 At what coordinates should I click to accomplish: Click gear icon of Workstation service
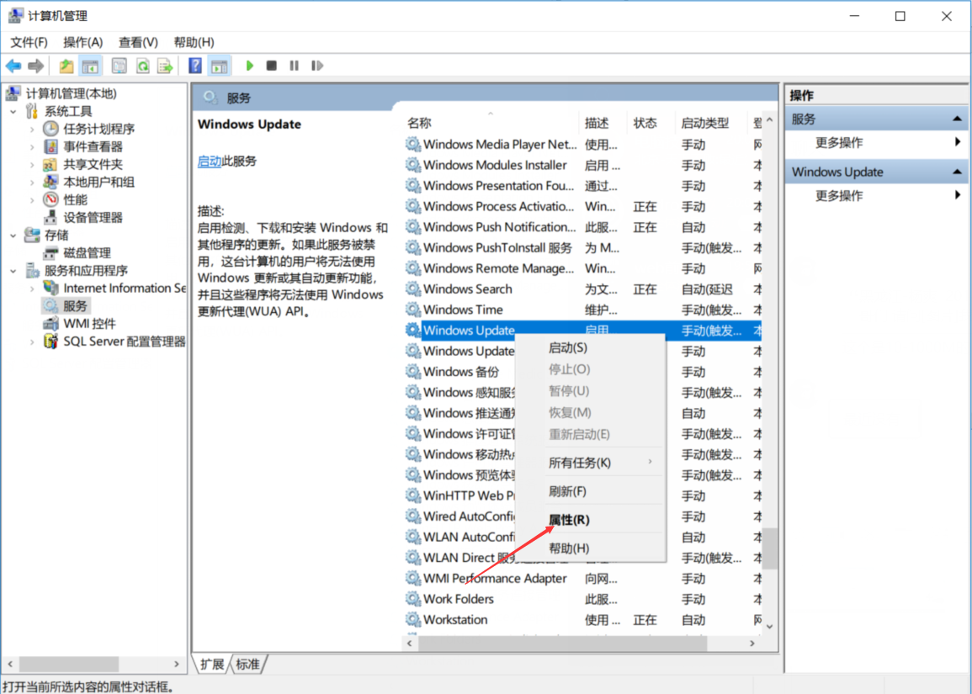point(413,619)
